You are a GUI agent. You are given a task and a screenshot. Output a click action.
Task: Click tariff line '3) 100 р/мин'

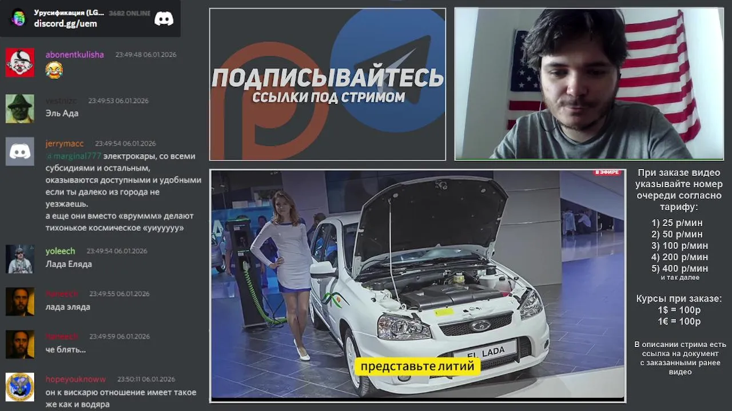coord(679,245)
